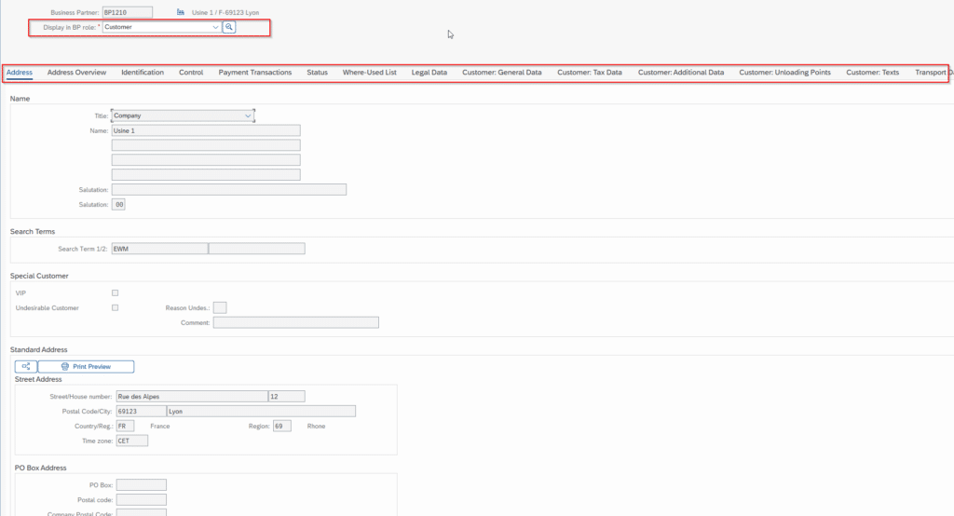Click the Postal Code field 69123
Screen dimensions: 954x516
[142, 412]
